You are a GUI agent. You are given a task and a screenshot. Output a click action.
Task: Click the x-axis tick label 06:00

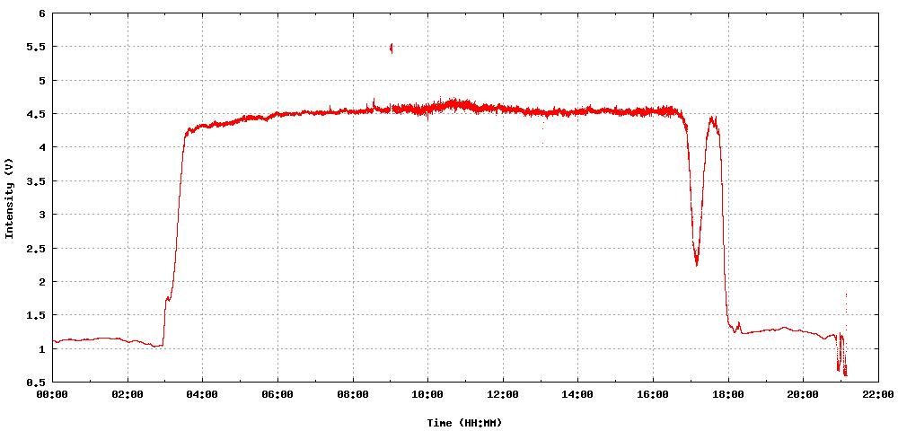(277, 395)
